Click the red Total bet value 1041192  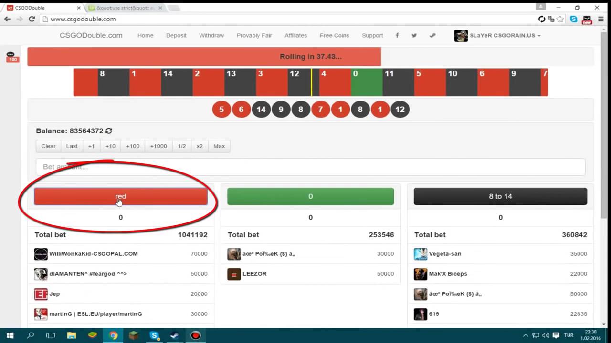(x=192, y=235)
